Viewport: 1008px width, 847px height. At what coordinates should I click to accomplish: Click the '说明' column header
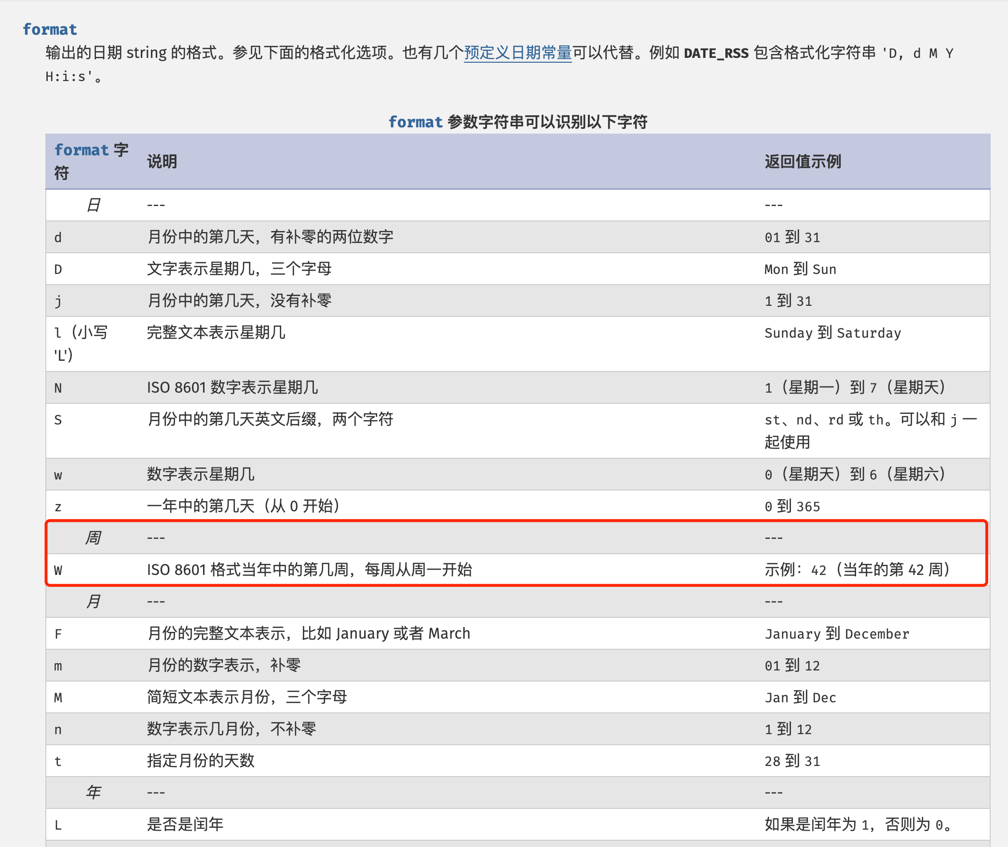coord(162,162)
